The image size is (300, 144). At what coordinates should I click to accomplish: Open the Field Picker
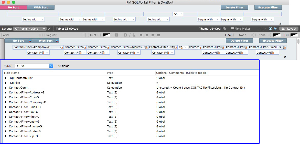[x=240, y=29]
